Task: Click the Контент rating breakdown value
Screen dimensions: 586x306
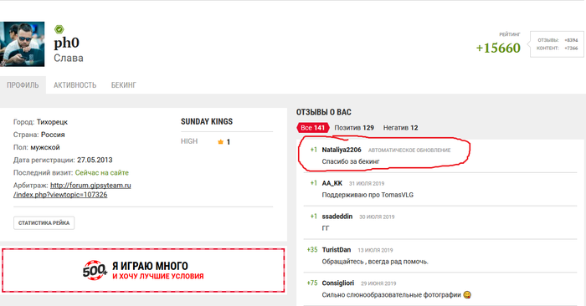Action: pos(571,48)
